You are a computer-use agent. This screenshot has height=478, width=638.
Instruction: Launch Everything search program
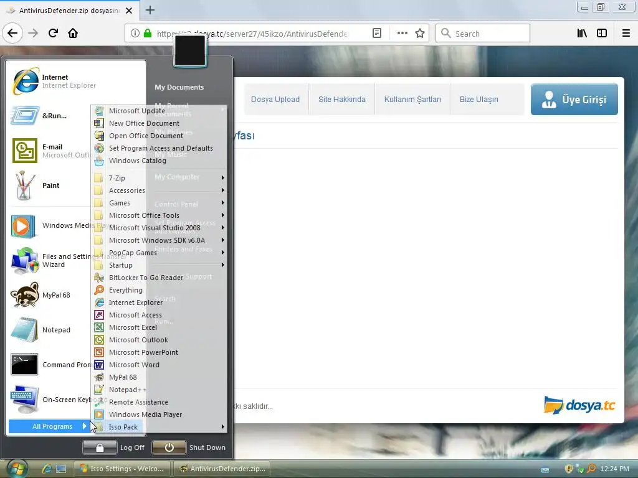click(x=159, y=290)
